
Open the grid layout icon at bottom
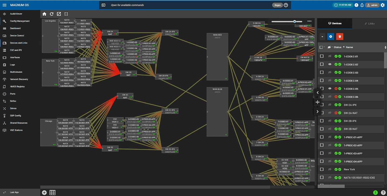coord(52,192)
